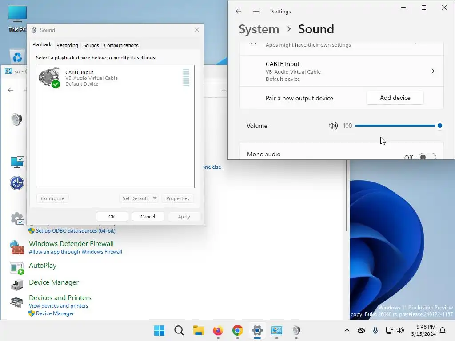This screenshot has height=341, width=455.
Task: Click the Set Default button
Action: point(135,198)
